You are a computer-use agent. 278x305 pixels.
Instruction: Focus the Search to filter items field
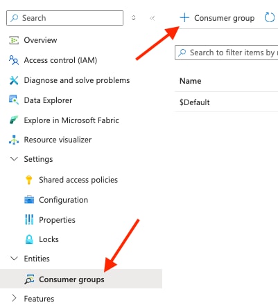pyautogui.click(x=227, y=53)
